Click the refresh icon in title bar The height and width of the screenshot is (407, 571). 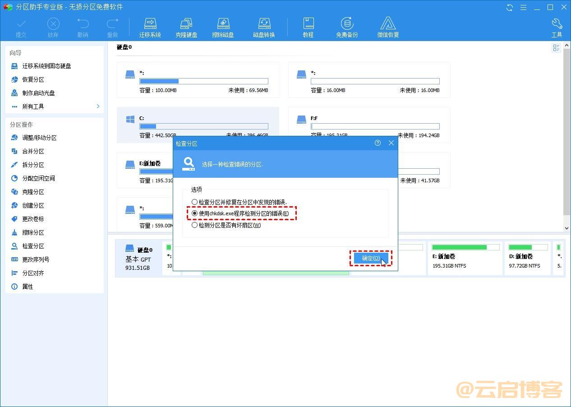pos(510,7)
